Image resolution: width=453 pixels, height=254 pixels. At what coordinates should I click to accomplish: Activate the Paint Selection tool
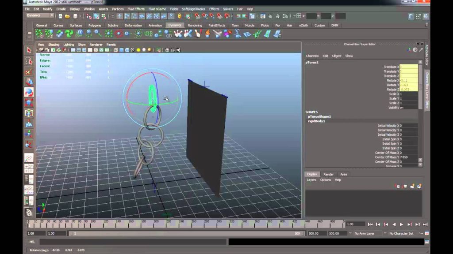[29, 71]
